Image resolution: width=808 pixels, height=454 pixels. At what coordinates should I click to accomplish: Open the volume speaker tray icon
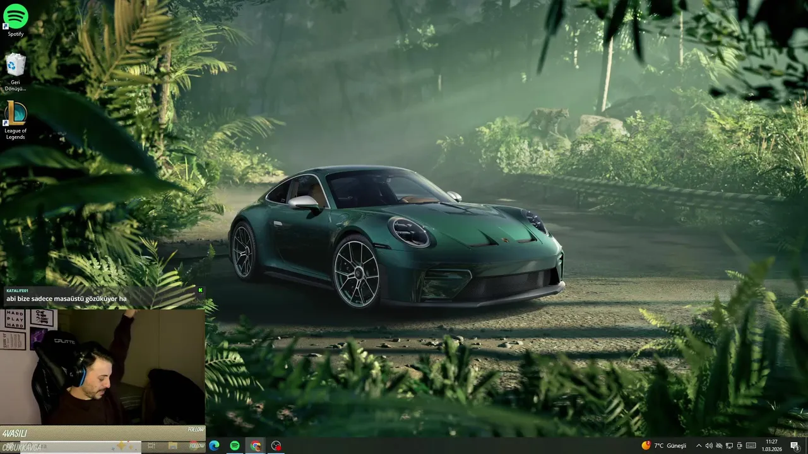[x=709, y=446]
